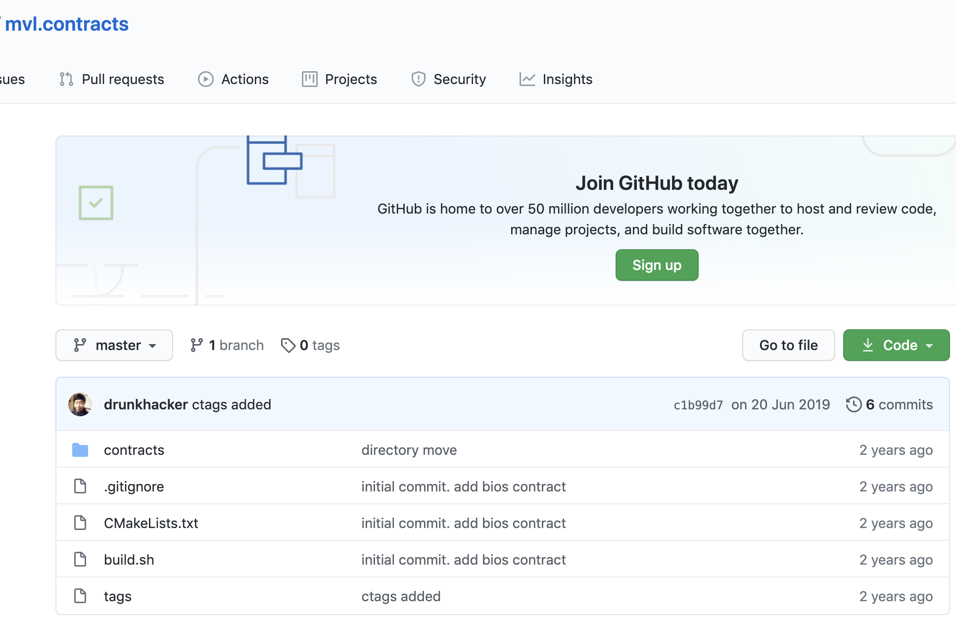Click the Go to file button
The height and width of the screenshot is (619, 956).
coord(788,345)
